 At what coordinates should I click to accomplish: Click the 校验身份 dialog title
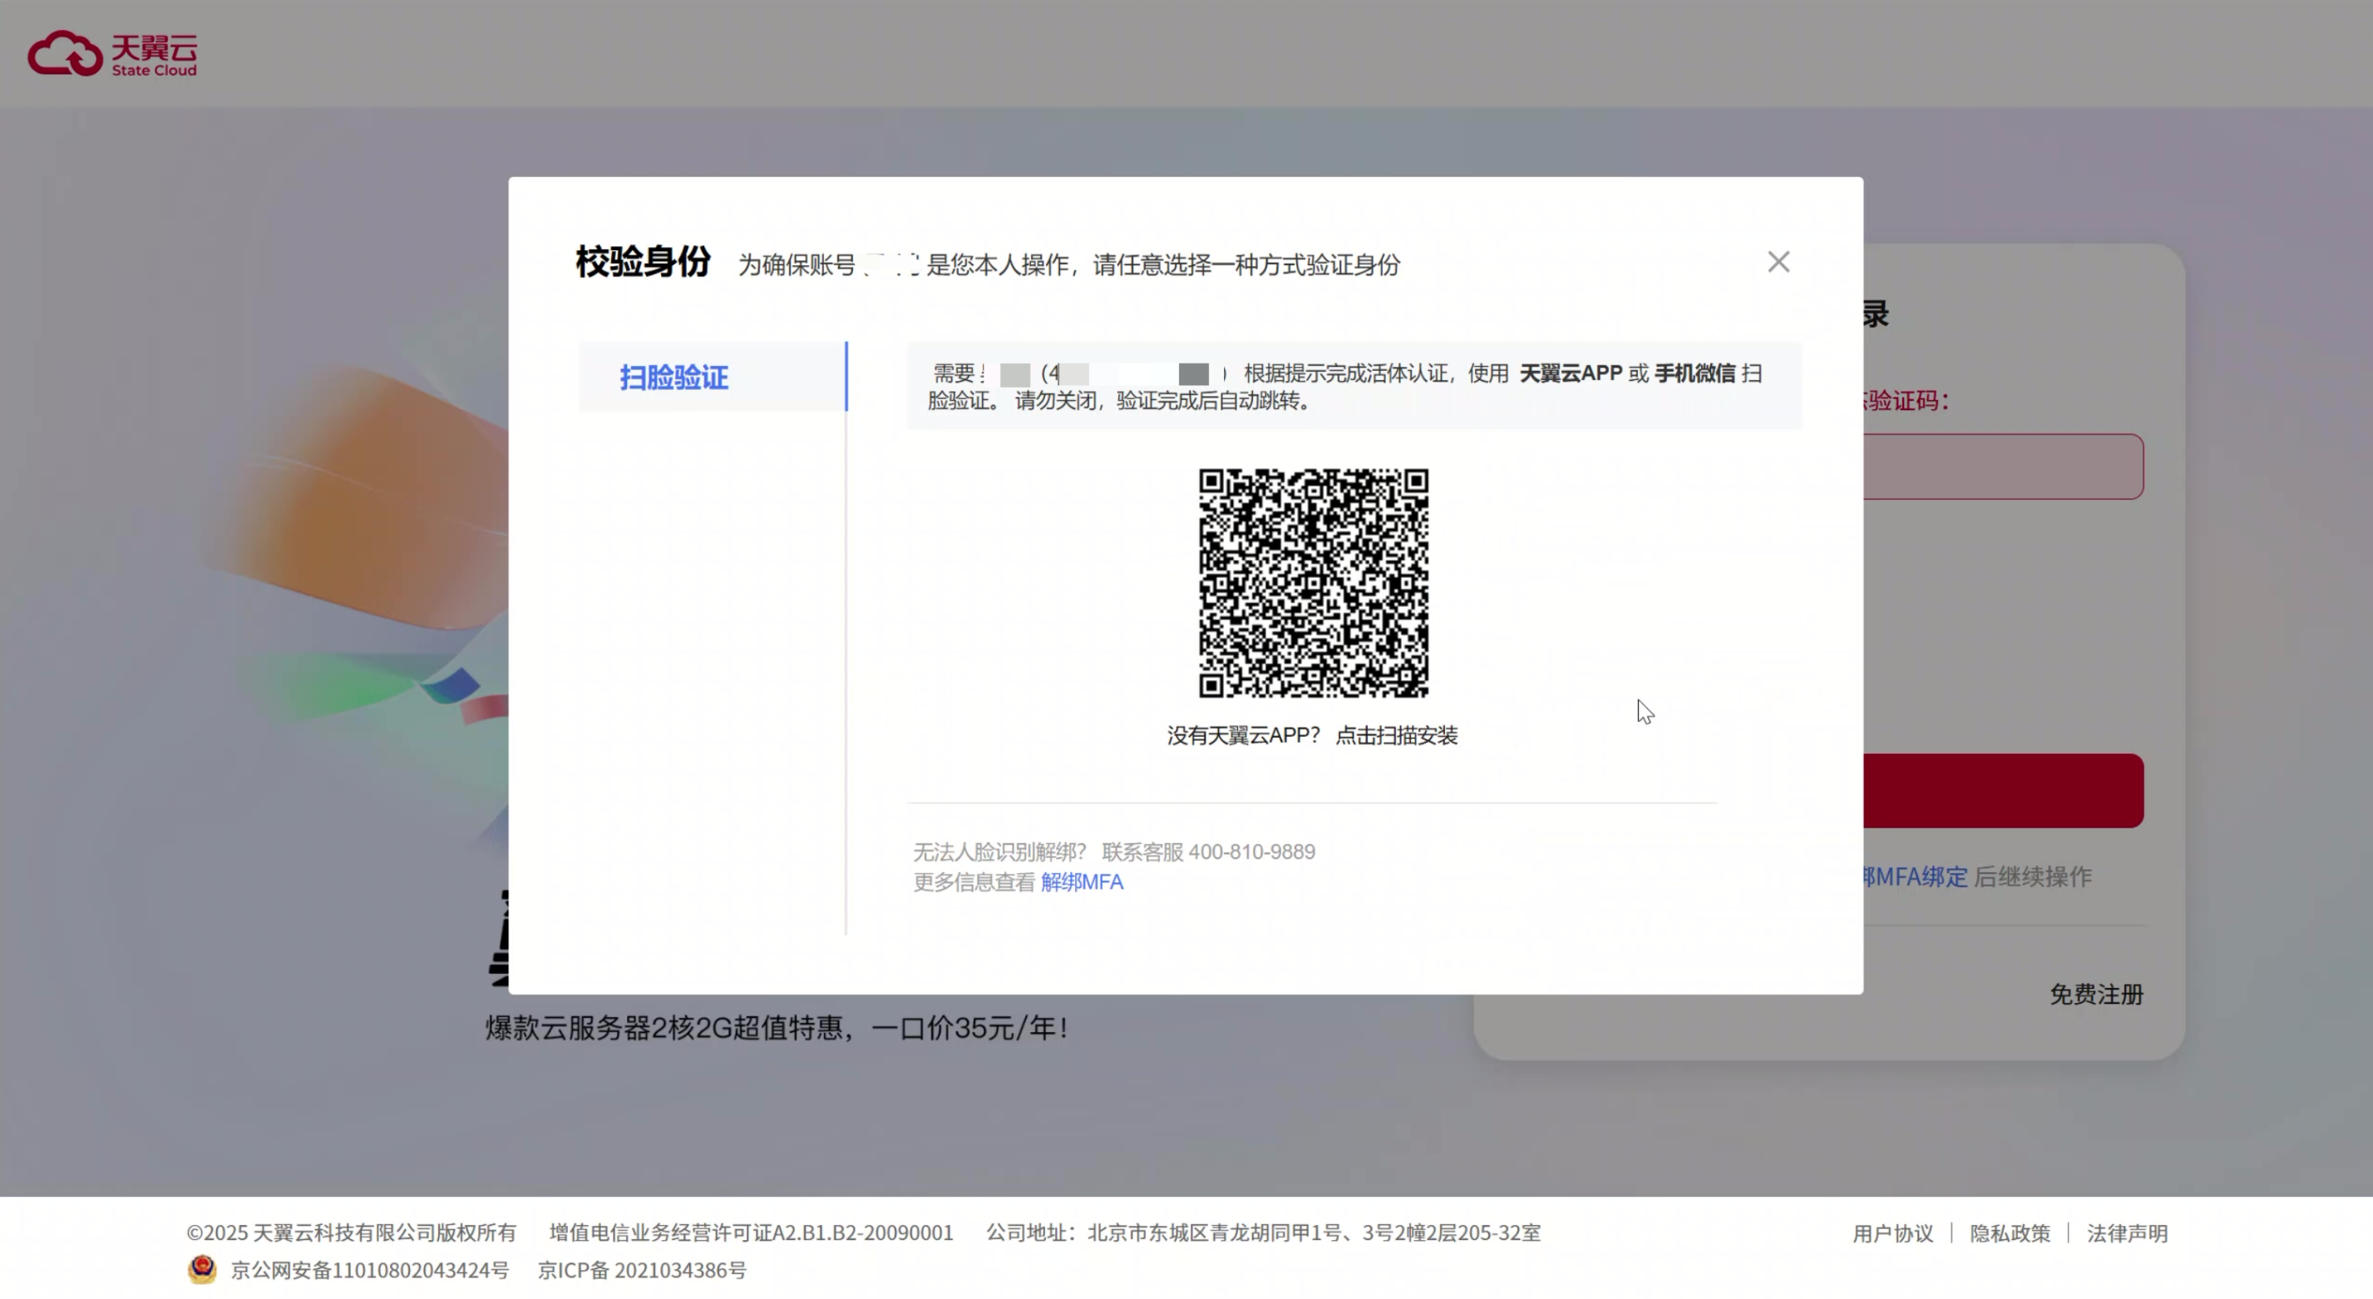point(643,262)
